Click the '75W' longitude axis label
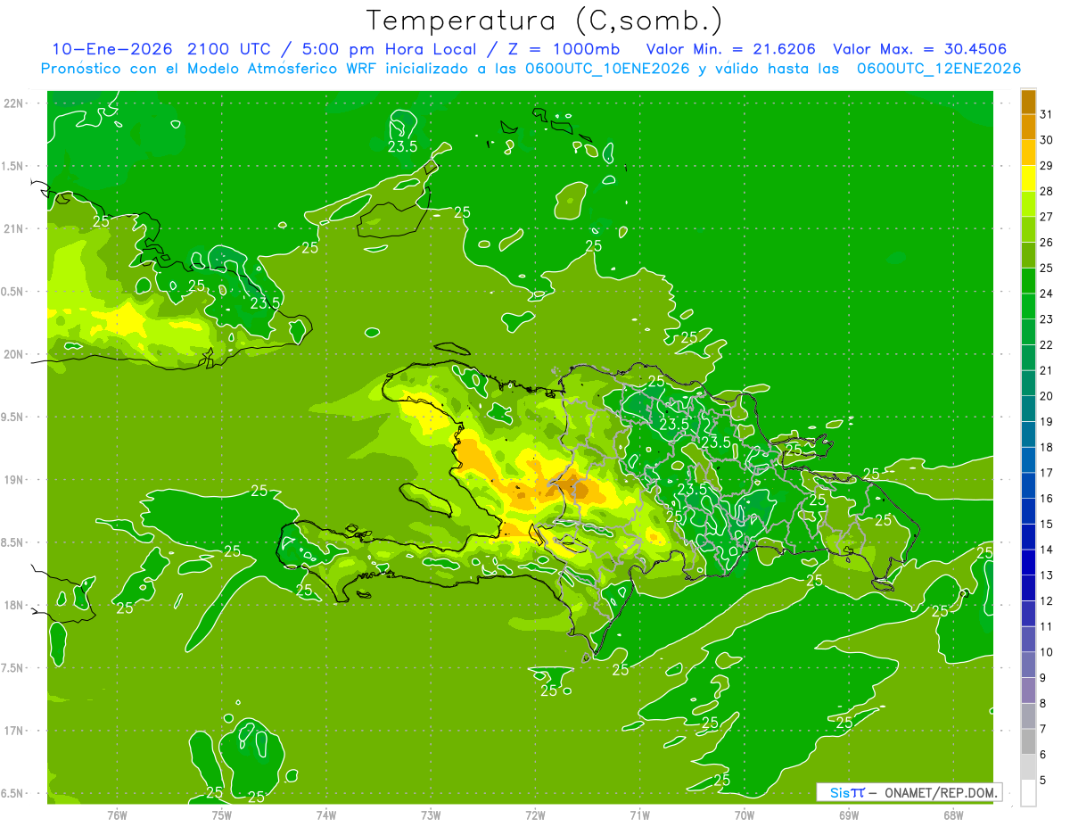Viewport: 1070px width, 827px height. click(221, 815)
